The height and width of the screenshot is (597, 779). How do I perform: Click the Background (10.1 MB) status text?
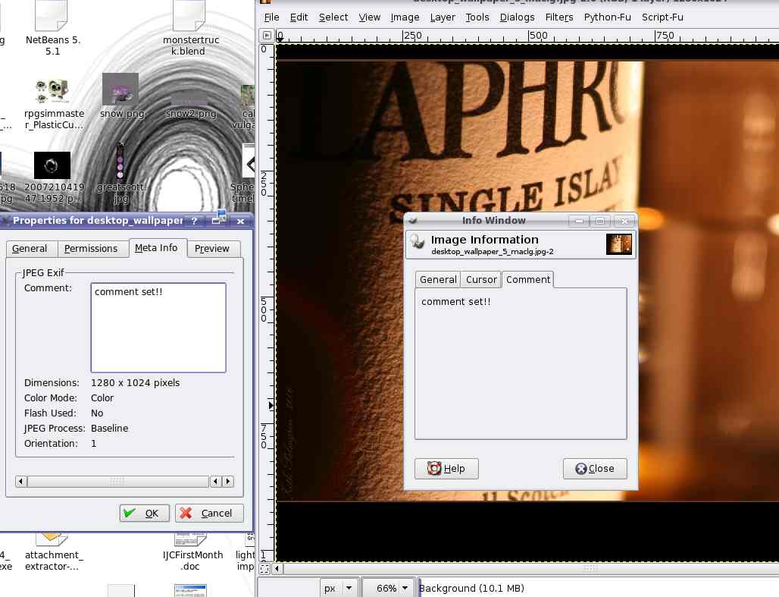[x=472, y=588]
